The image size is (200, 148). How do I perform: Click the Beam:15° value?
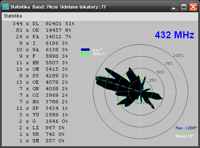pyautogui.click(x=185, y=136)
